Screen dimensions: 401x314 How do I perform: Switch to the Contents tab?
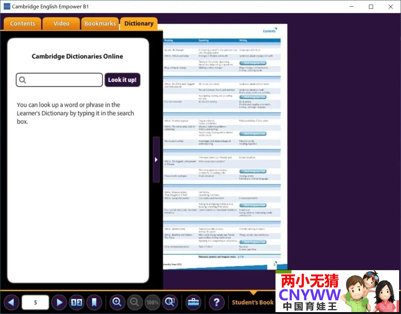[22, 23]
